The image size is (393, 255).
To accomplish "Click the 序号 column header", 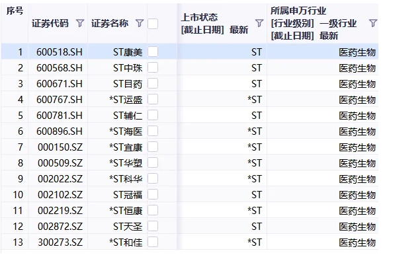I will (15, 11).
